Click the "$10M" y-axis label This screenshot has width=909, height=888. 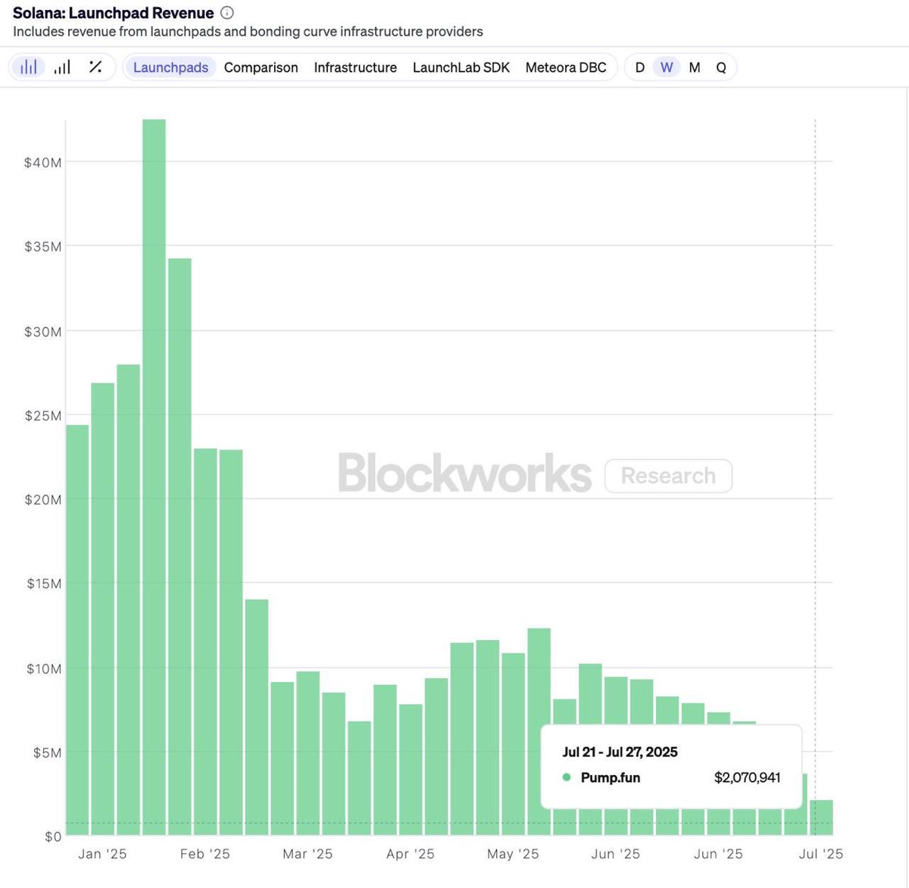[x=43, y=668]
